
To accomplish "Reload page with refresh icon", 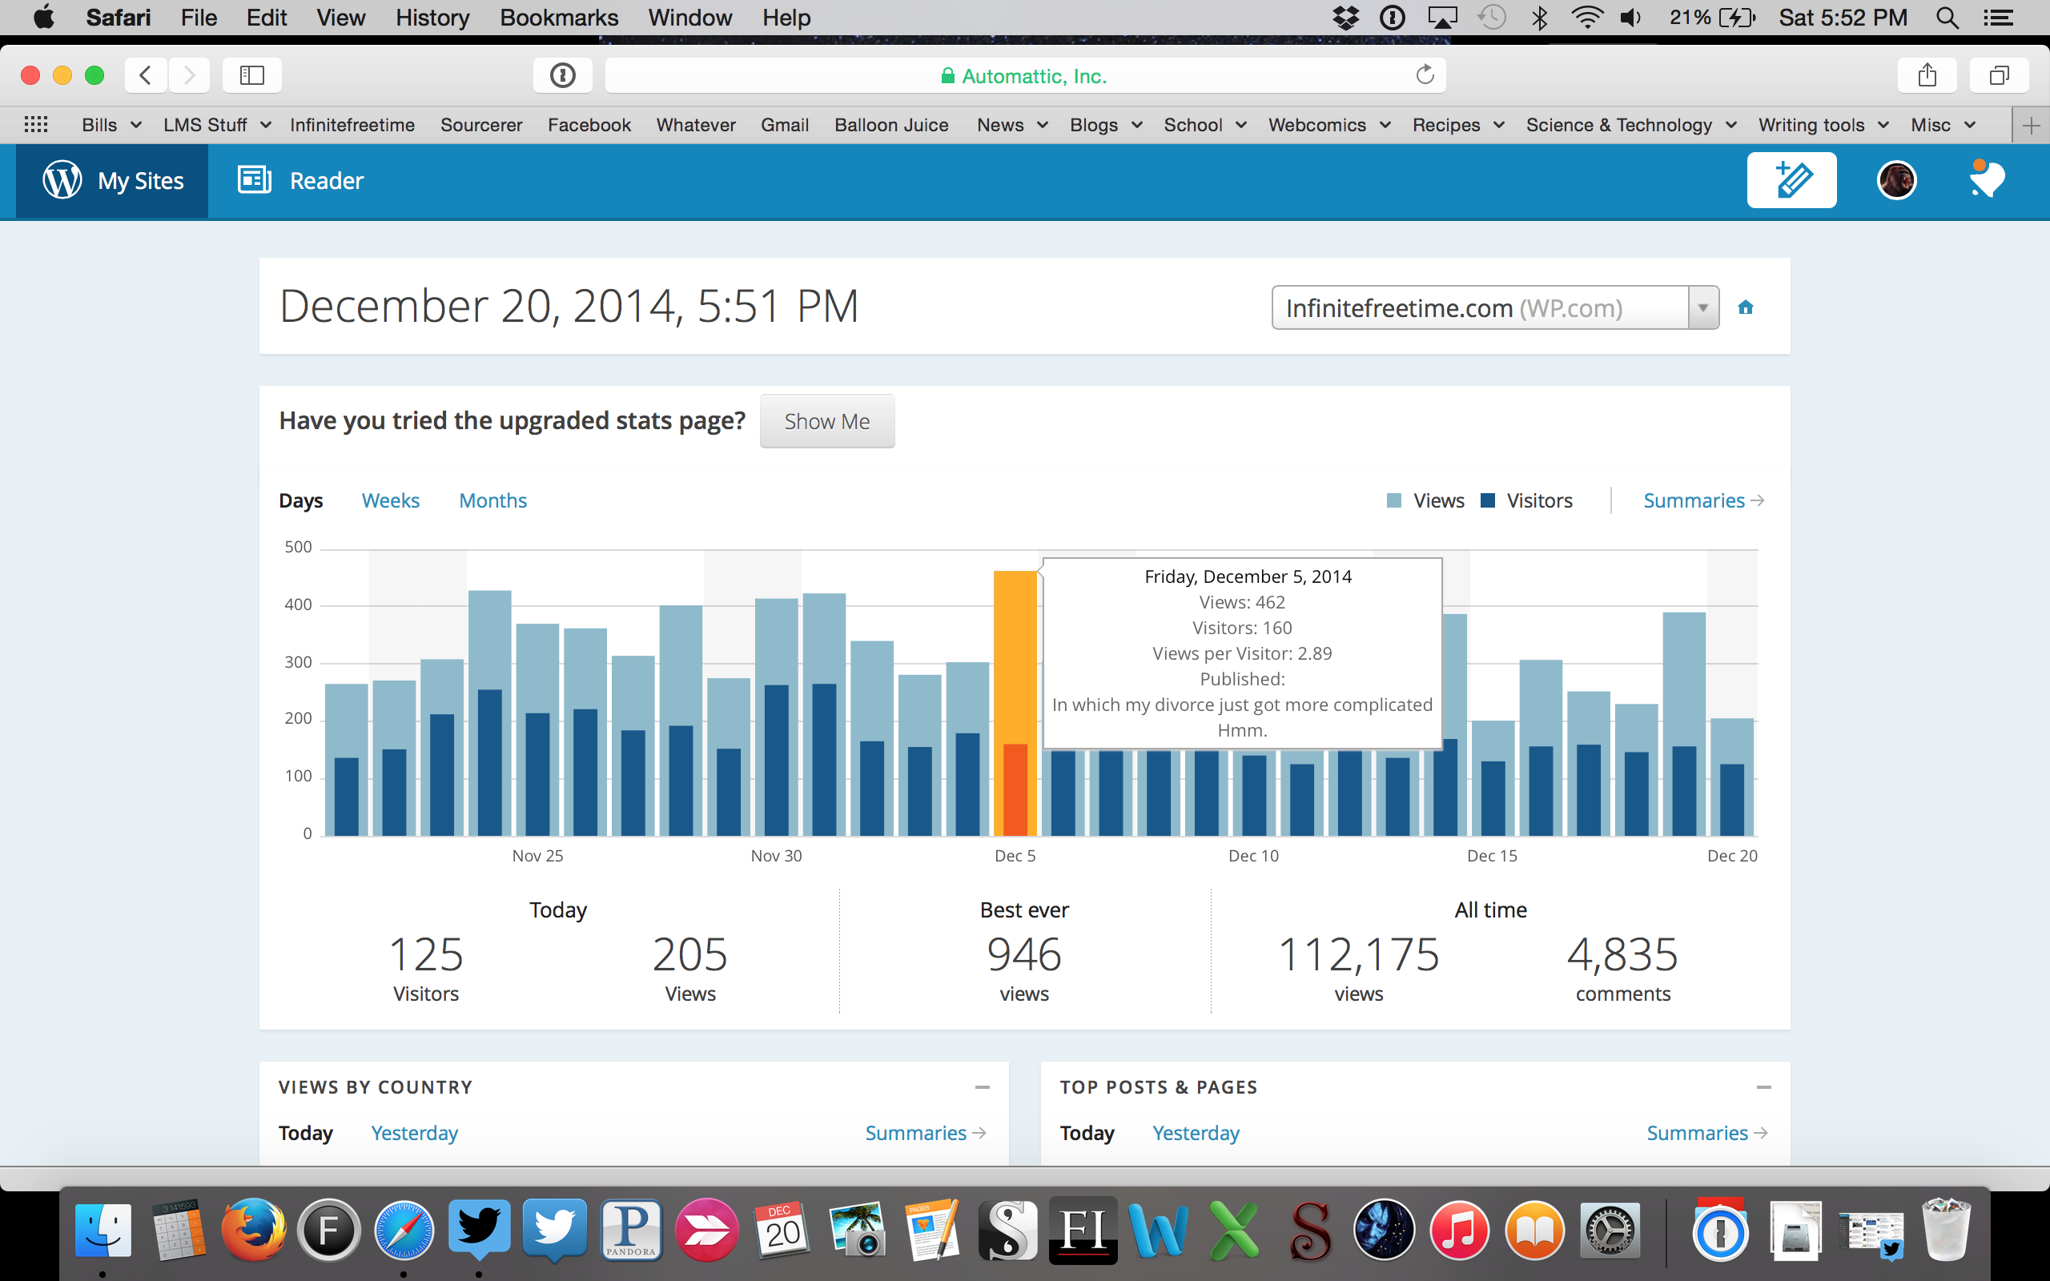I will click(x=1425, y=75).
